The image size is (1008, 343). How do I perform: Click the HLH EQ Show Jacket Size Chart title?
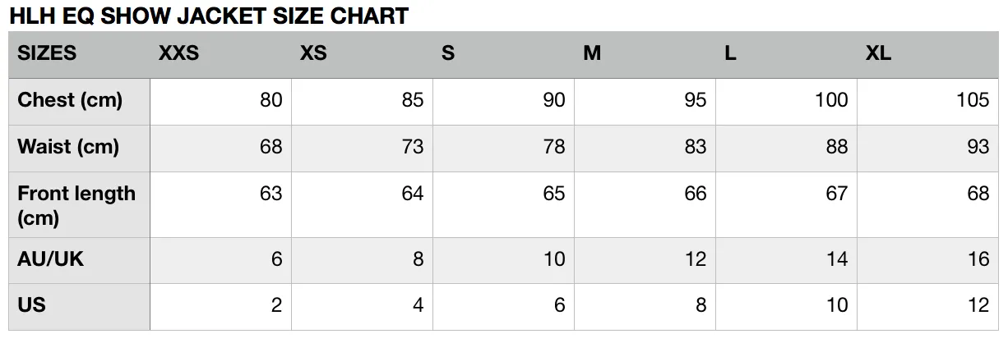pyautogui.click(x=209, y=16)
